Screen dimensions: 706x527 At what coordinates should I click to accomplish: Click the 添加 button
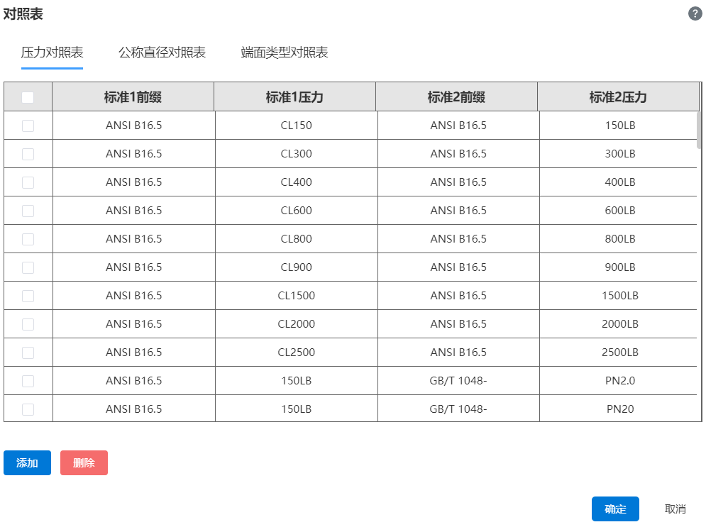point(27,462)
